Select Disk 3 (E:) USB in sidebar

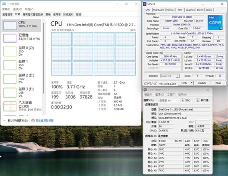(21, 92)
